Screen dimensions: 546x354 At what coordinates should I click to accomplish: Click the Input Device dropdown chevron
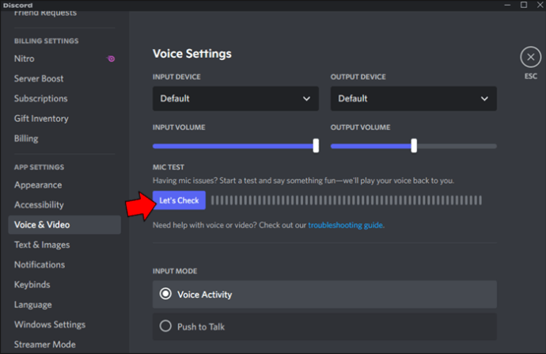pos(306,99)
